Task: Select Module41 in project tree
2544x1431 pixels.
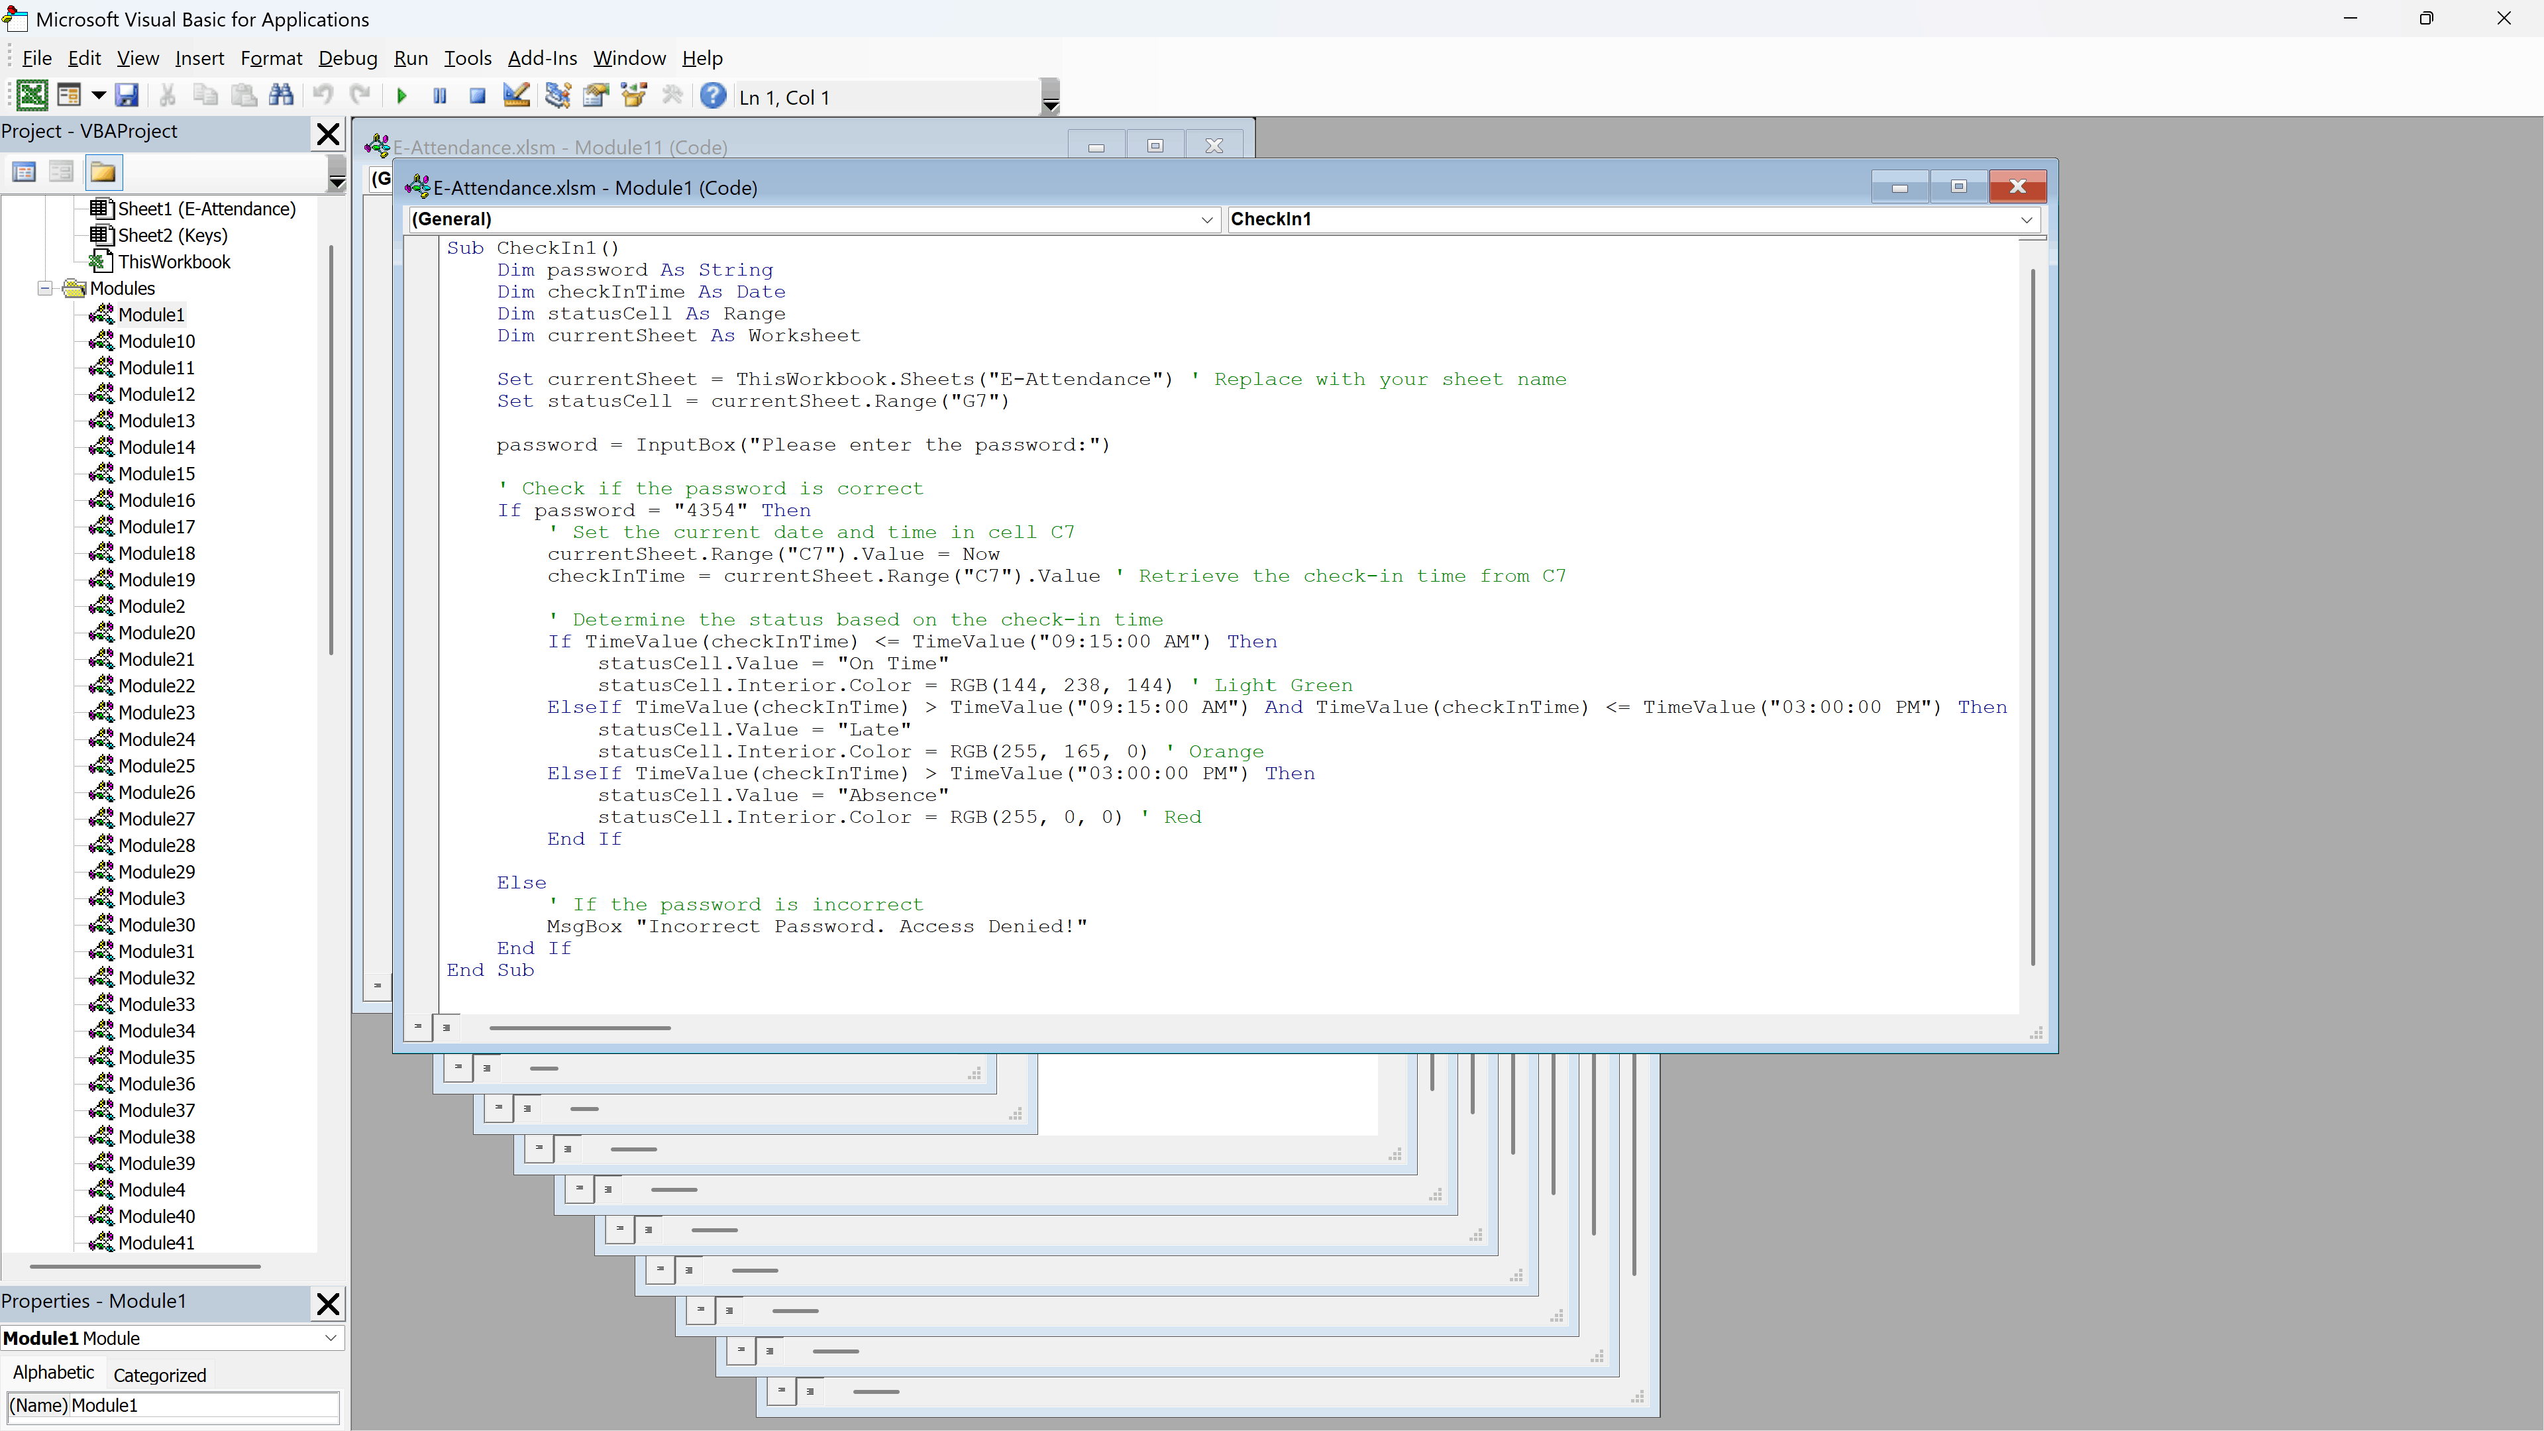Action: tap(156, 1244)
